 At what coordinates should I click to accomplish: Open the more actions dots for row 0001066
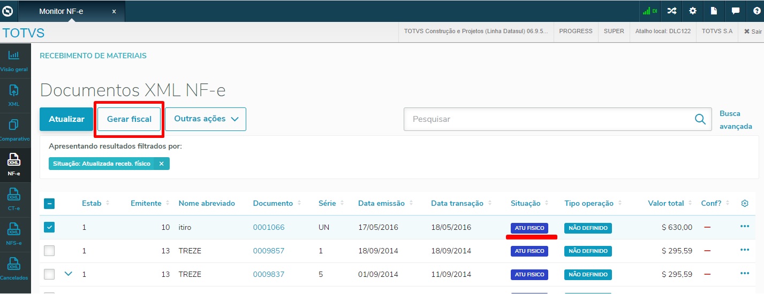[745, 226]
